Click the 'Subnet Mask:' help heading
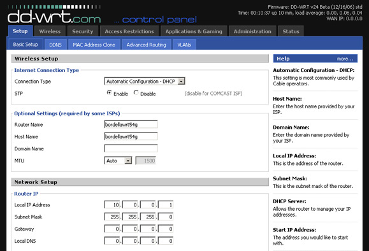 click(290, 178)
